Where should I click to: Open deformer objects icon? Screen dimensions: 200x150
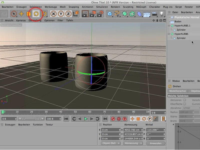(139, 14)
